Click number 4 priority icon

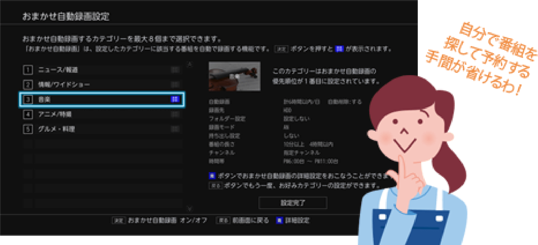point(28,114)
